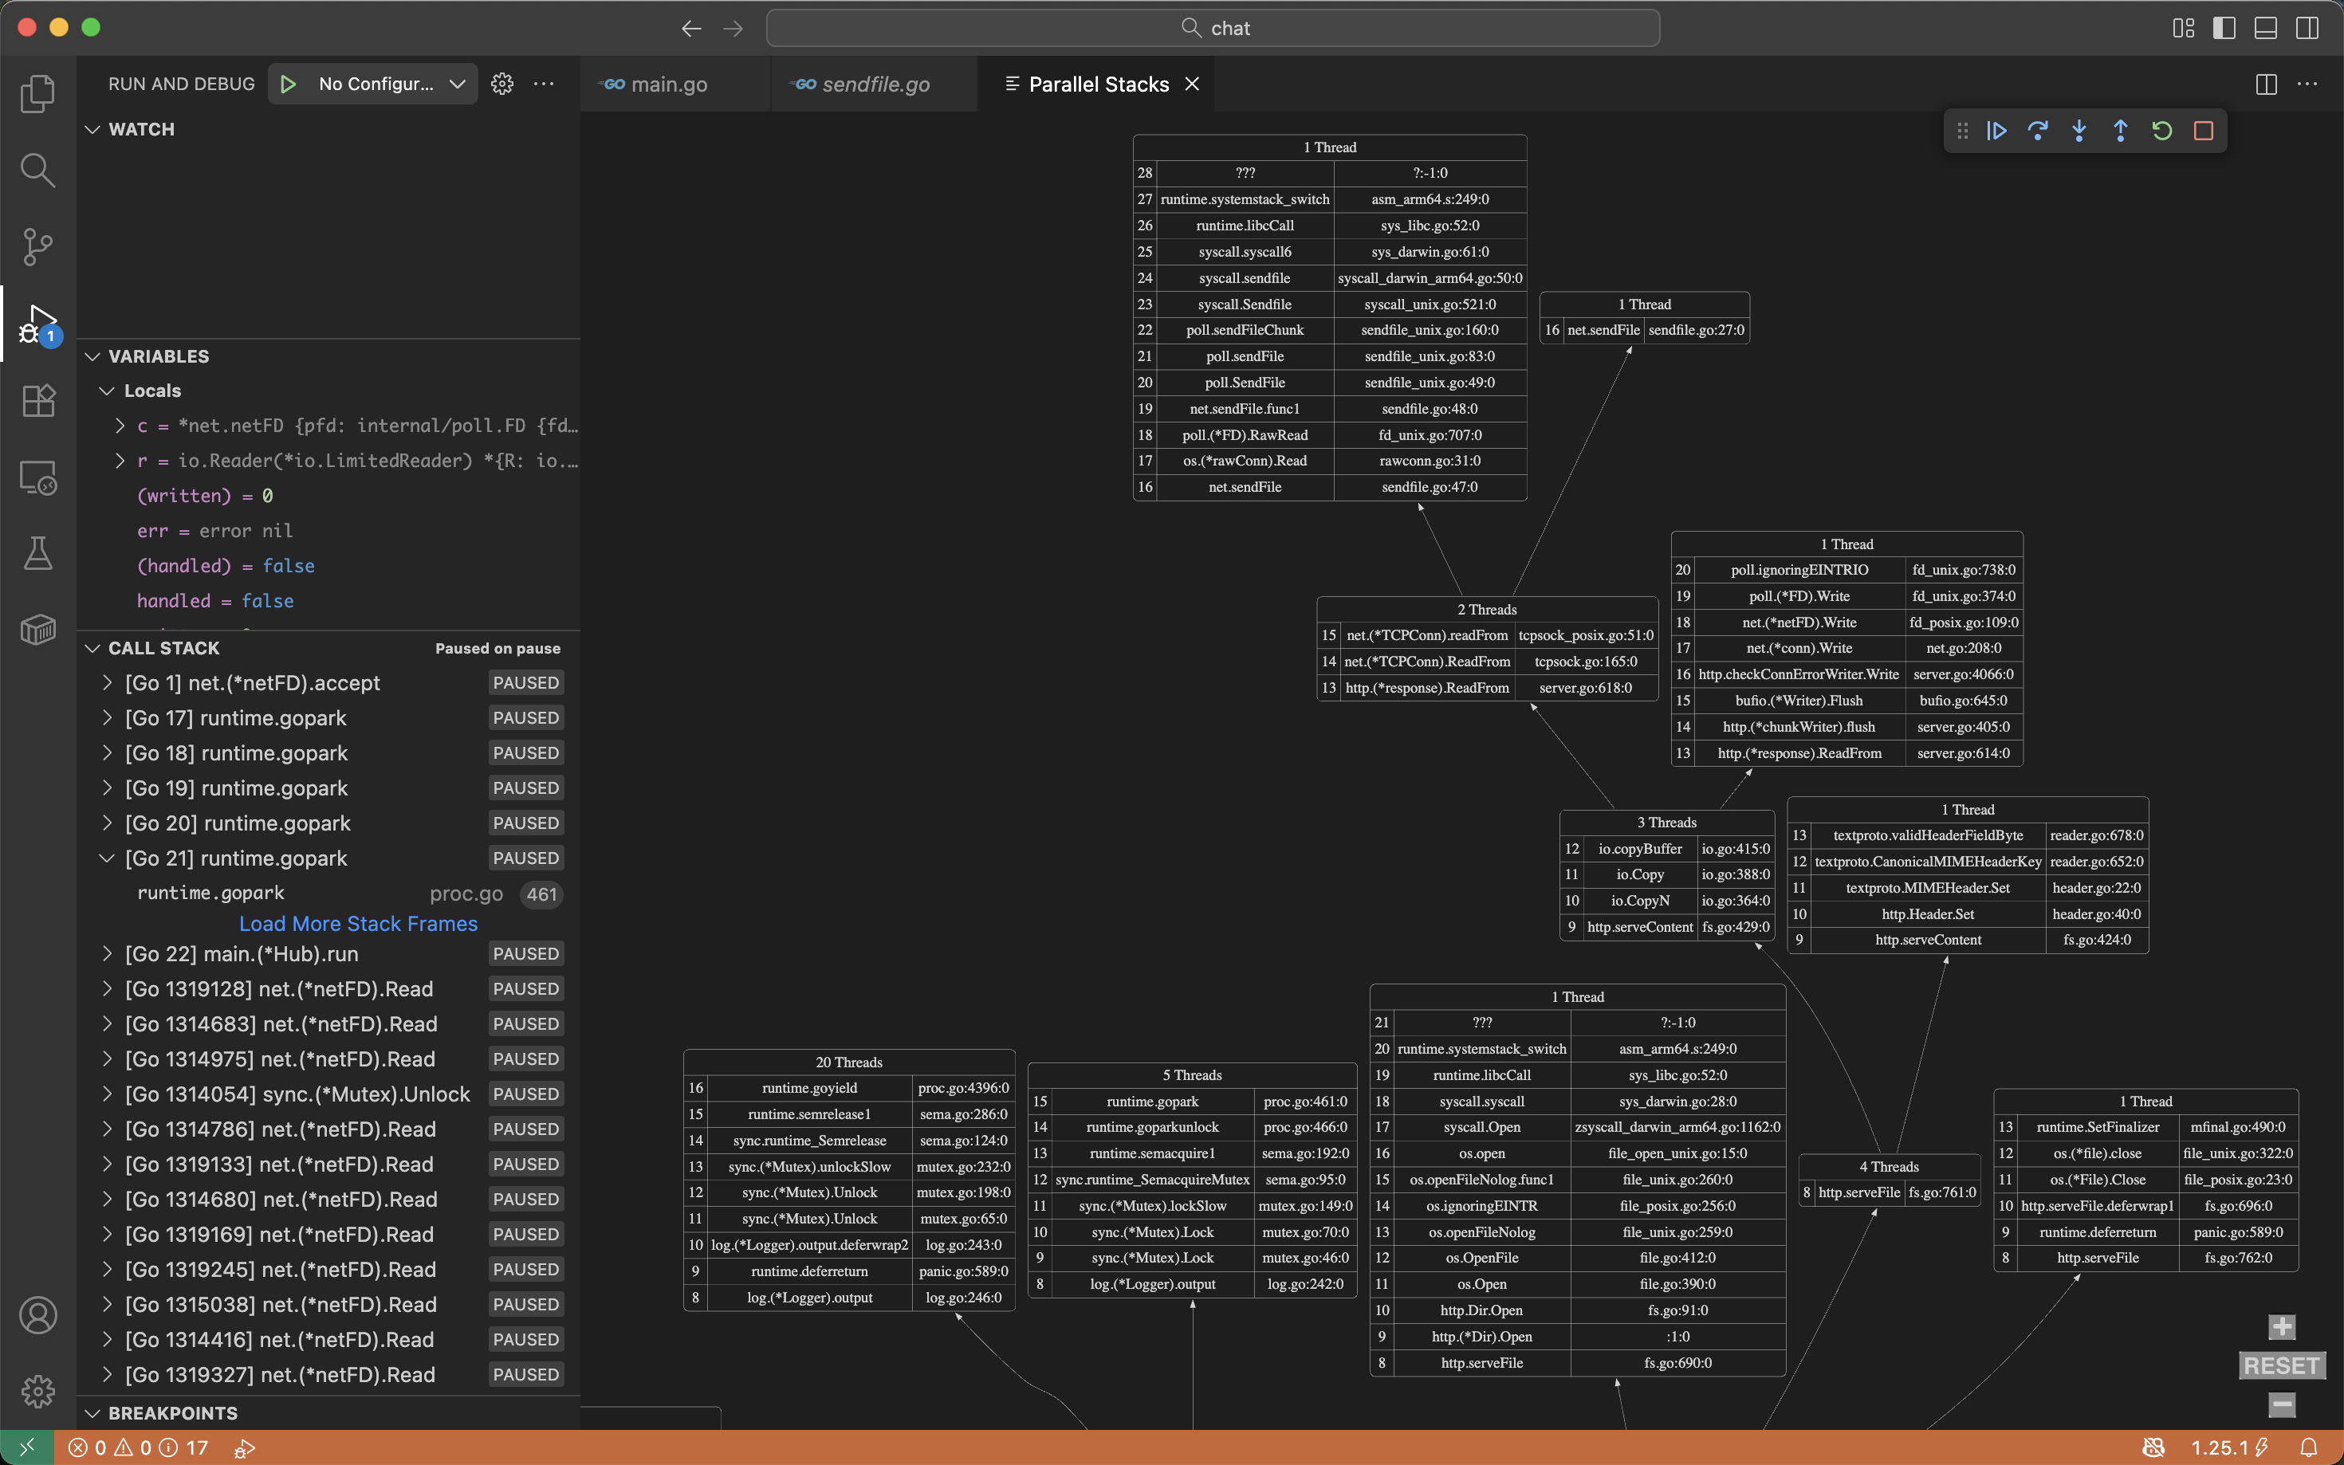Click the Step Into debug icon

pyautogui.click(x=2079, y=131)
